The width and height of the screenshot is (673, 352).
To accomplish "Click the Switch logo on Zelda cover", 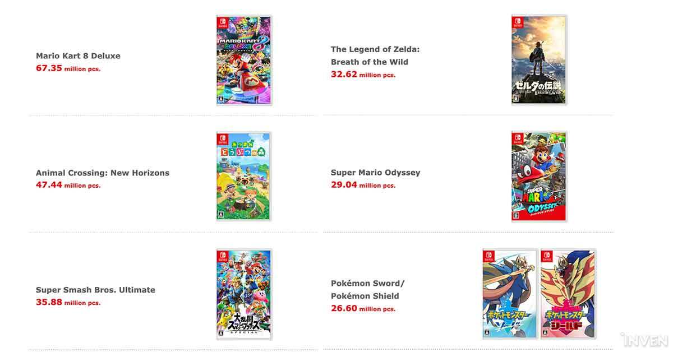I will pos(518,22).
